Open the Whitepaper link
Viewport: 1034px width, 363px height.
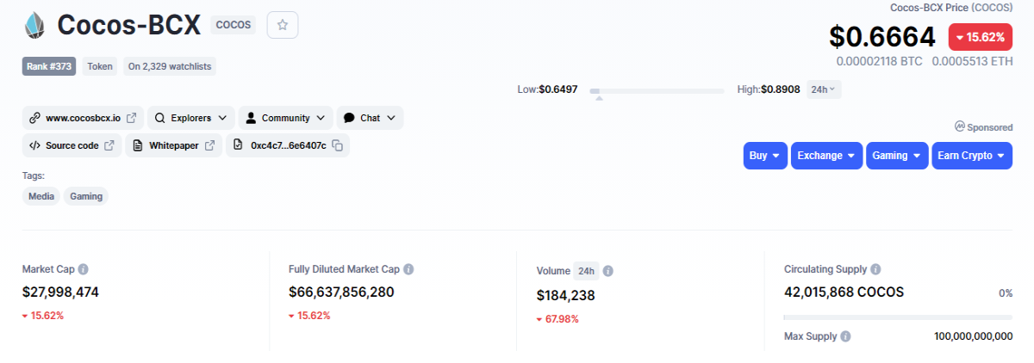click(x=173, y=145)
